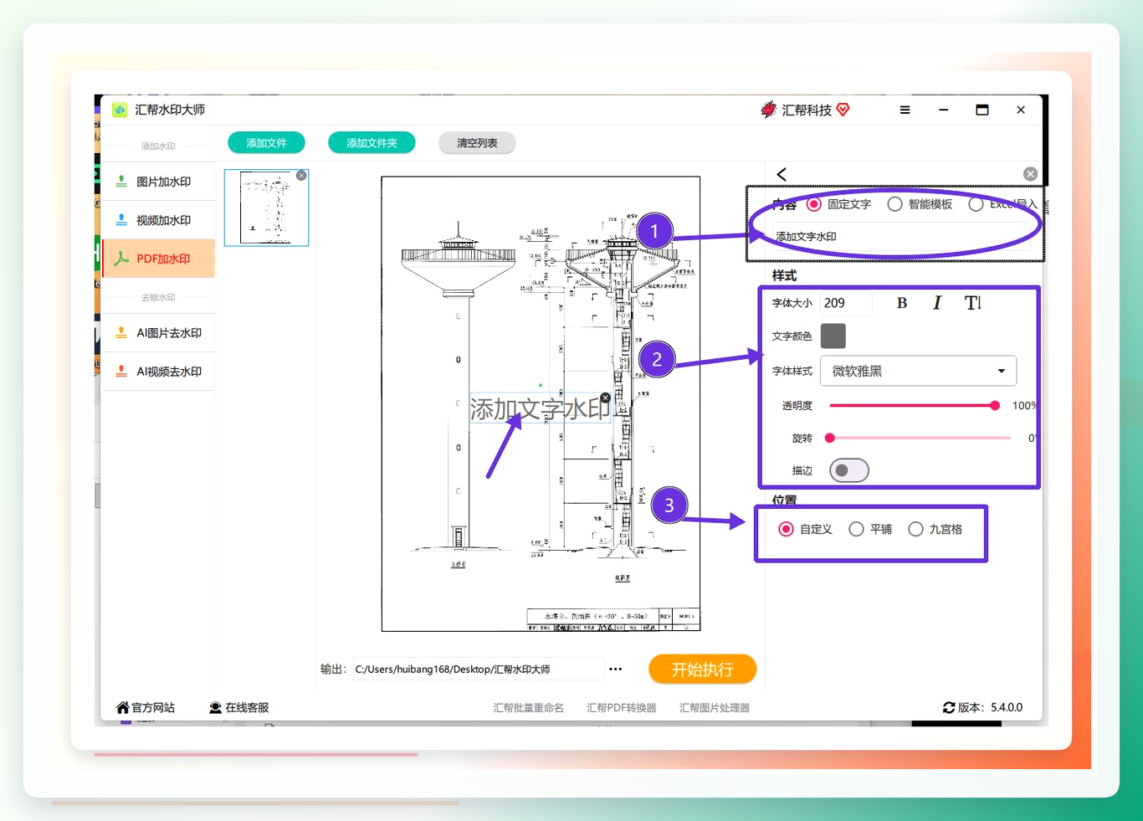Switch to 视频加水印 in sidebar
1143x821 pixels.
coord(158,220)
